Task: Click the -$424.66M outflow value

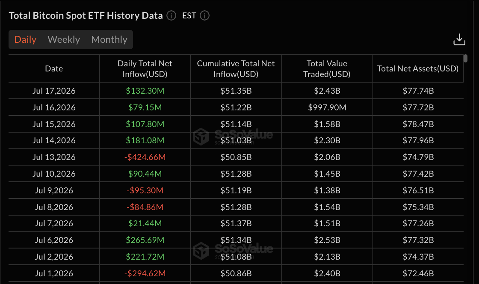Action: point(145,157)
